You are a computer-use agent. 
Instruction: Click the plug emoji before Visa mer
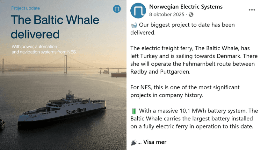click(x=134, y=142)
